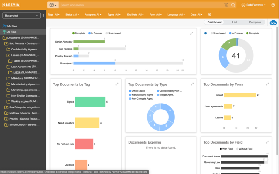
Task: Expand Top Documents by Tag chart
Action: pos(117,84)
